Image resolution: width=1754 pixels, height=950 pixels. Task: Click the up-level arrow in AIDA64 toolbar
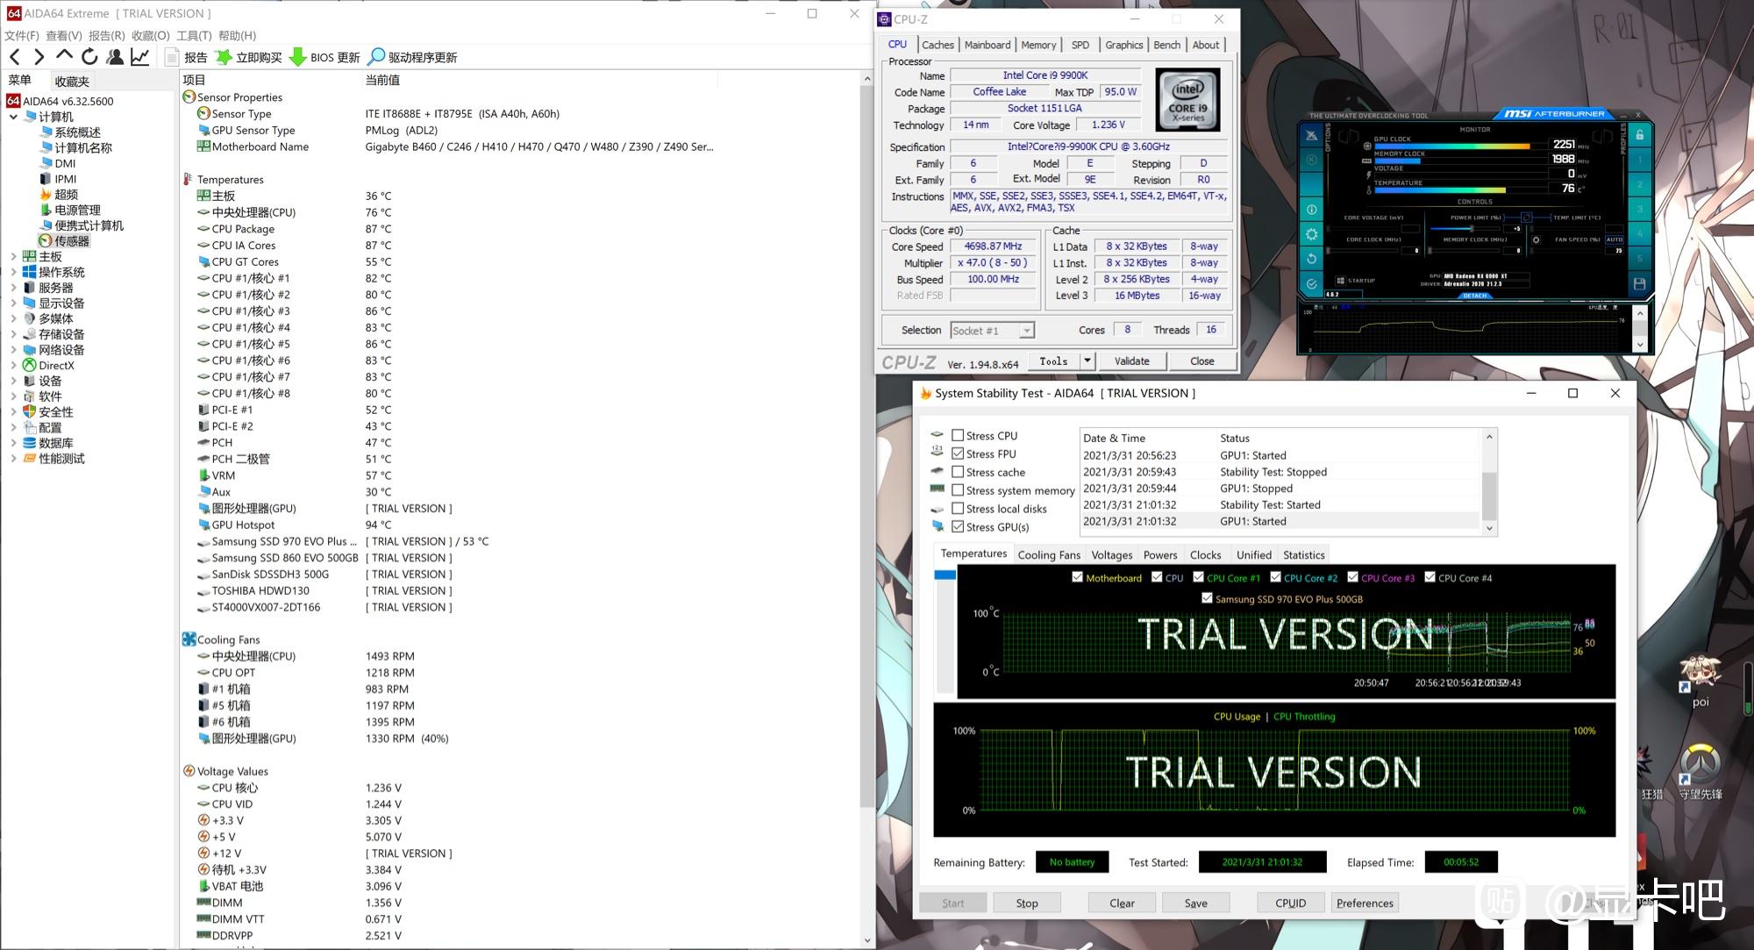(64, 56)
